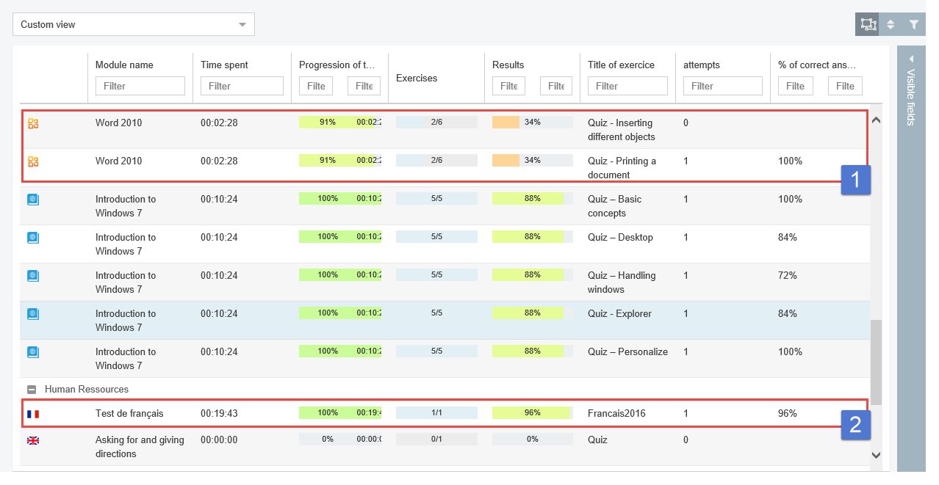Click the French flag icon beside Test de français
The height and width of the screenshot is (485, 939).
(x=32, y=414)
